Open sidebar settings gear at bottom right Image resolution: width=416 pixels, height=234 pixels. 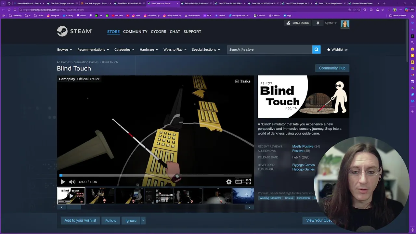pos(412,230)
